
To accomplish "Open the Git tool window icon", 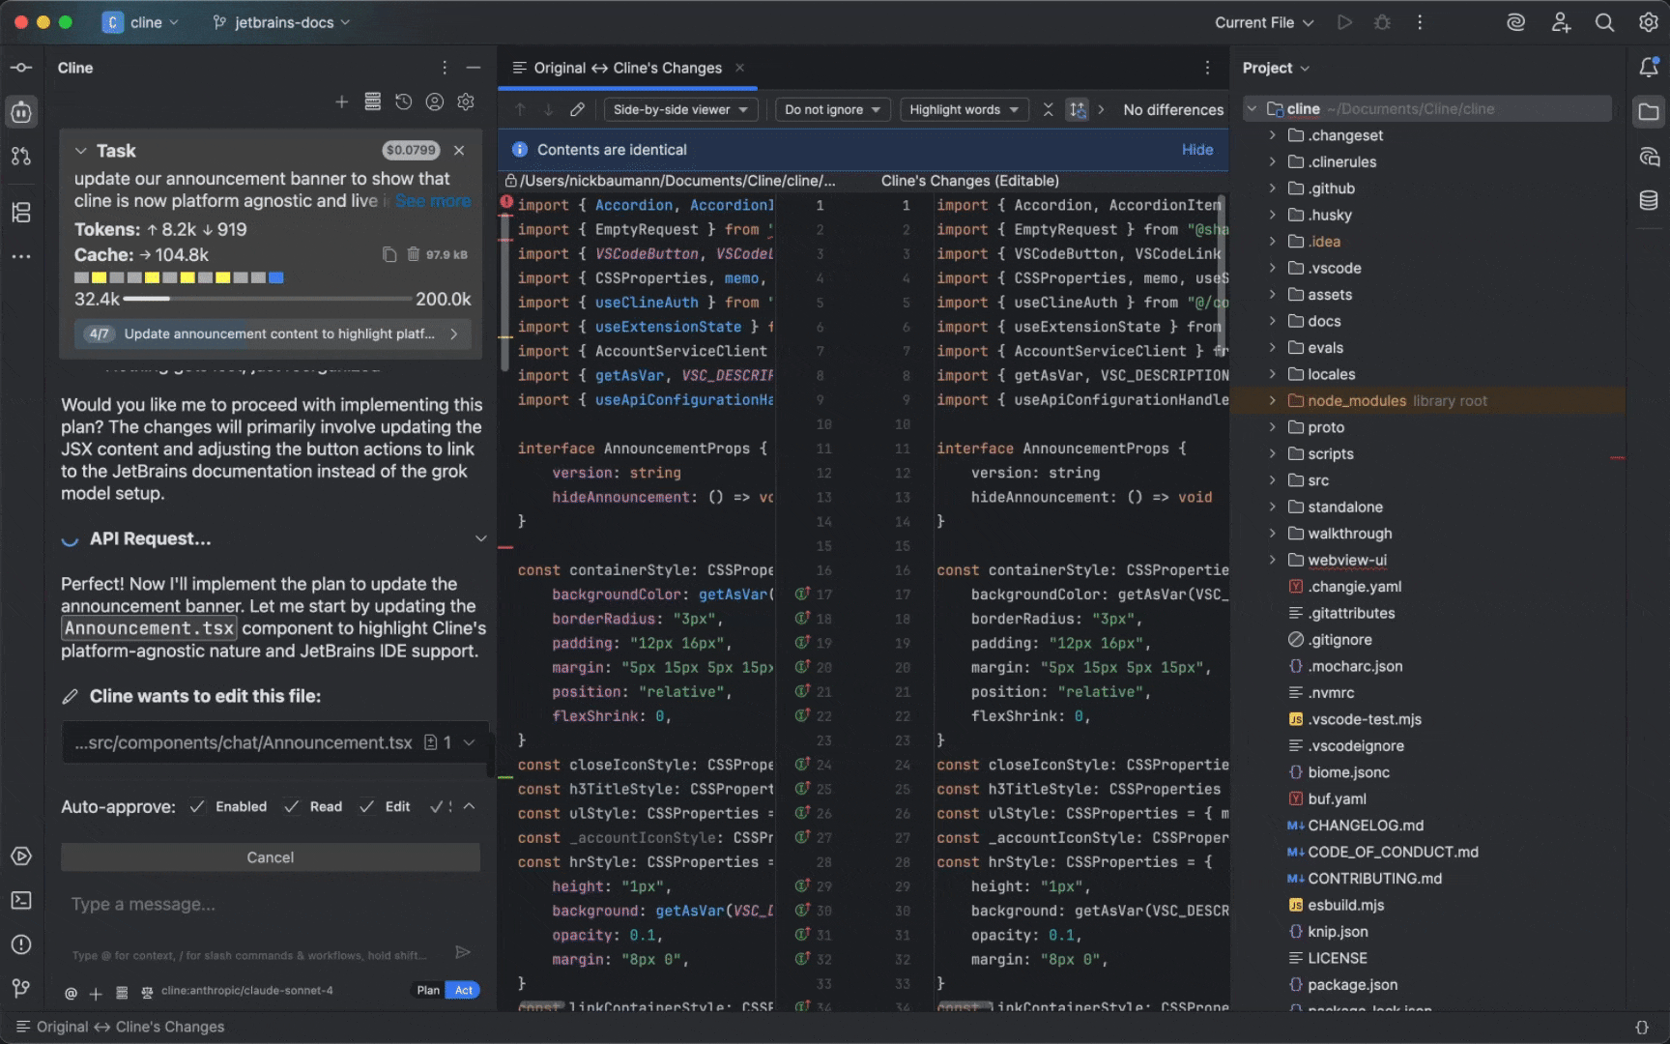I will pyautogui.click(x=21, y=988).
